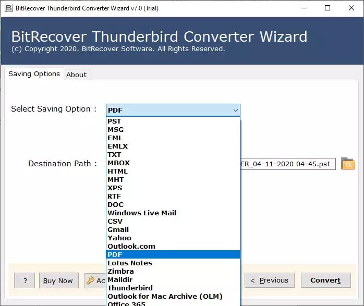Pick Gmail from the saving option list
The height and width of the screenshot is (306, 364).
[118, 229]
